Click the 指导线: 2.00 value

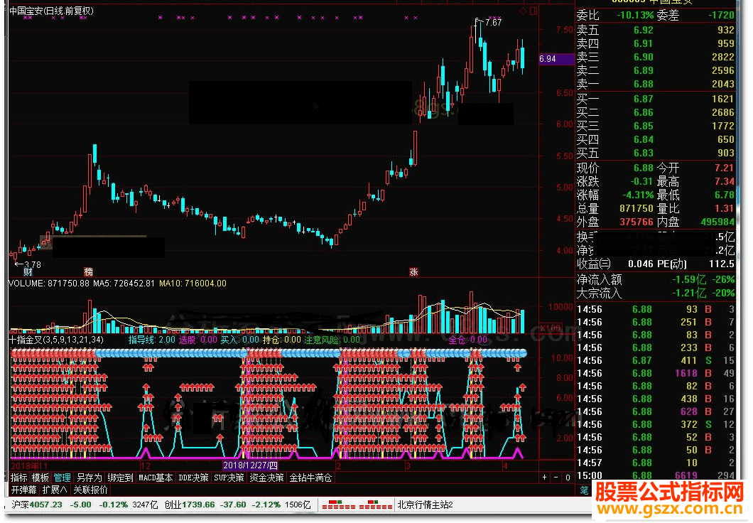[x=152, y=340]
